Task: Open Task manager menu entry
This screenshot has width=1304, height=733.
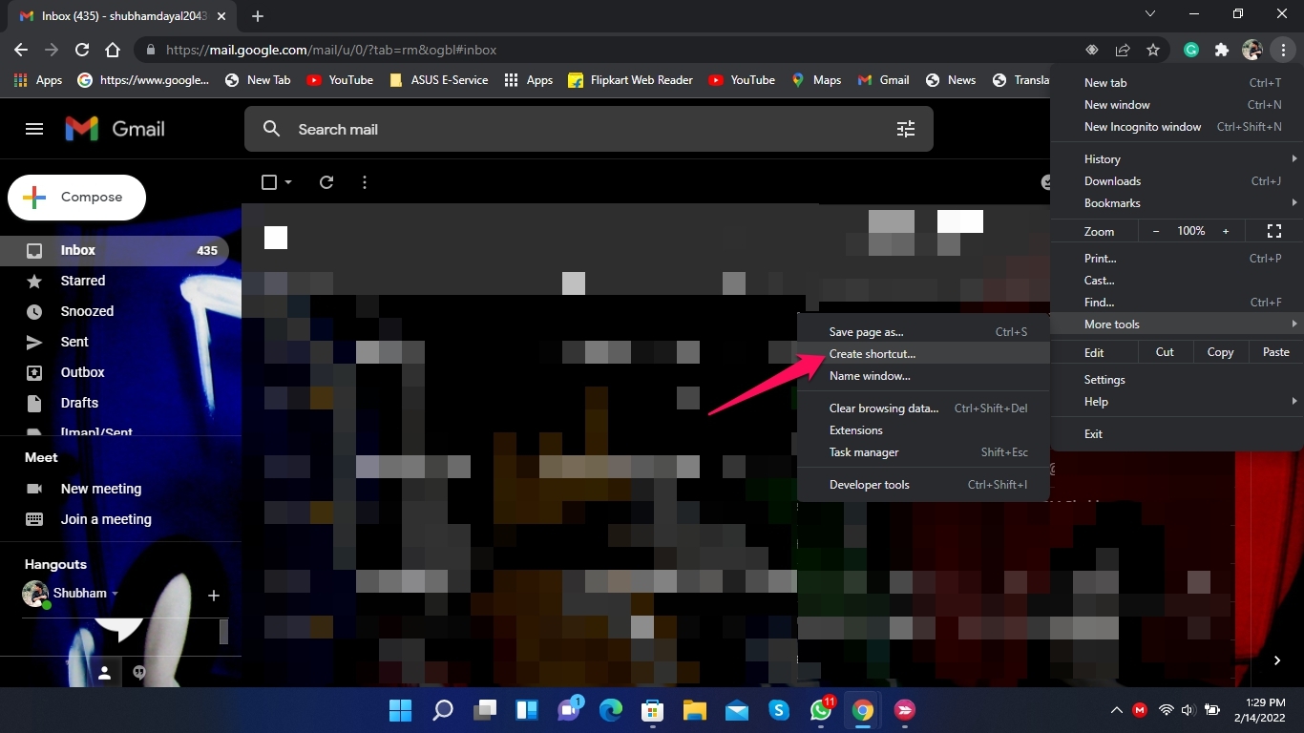Action: 923,451
